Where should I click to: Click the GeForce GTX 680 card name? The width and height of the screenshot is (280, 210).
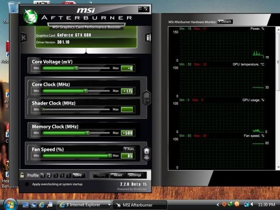[x=74, y=35]
